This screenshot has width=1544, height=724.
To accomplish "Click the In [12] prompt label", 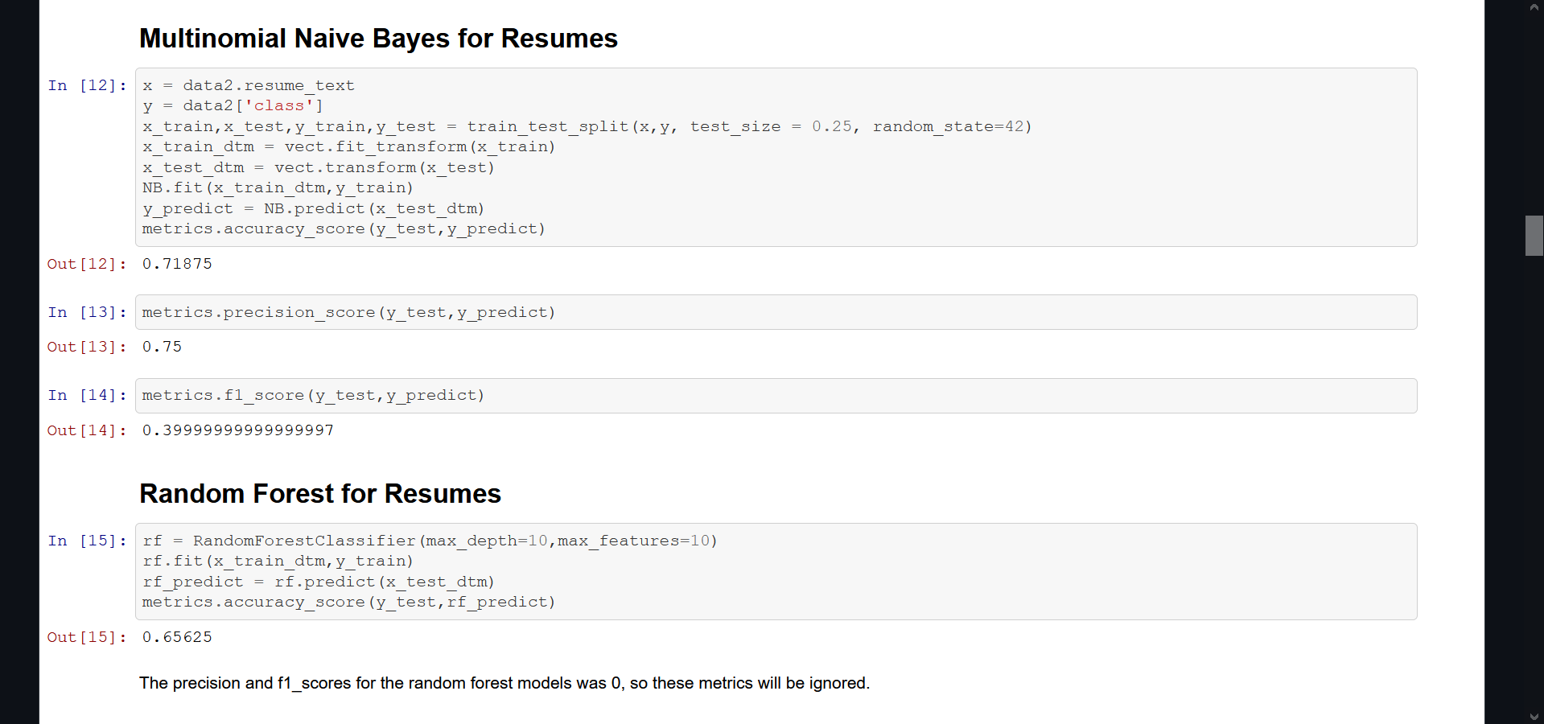I will pyautogui.click(x=87, y=85).
